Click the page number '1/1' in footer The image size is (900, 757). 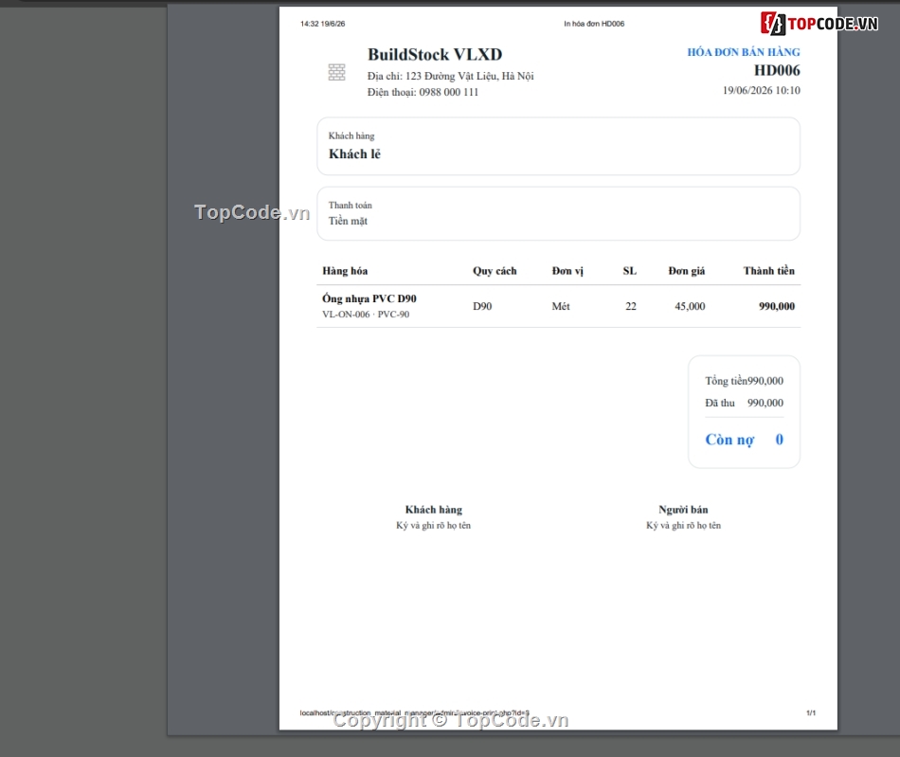click(x=810, y=712)
